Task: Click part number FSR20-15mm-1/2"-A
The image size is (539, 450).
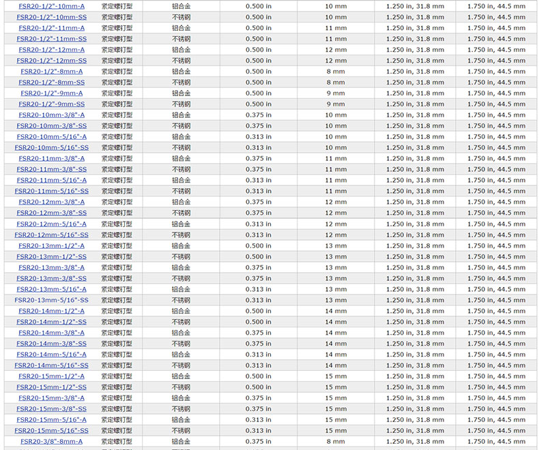Action: click(51, 376)
